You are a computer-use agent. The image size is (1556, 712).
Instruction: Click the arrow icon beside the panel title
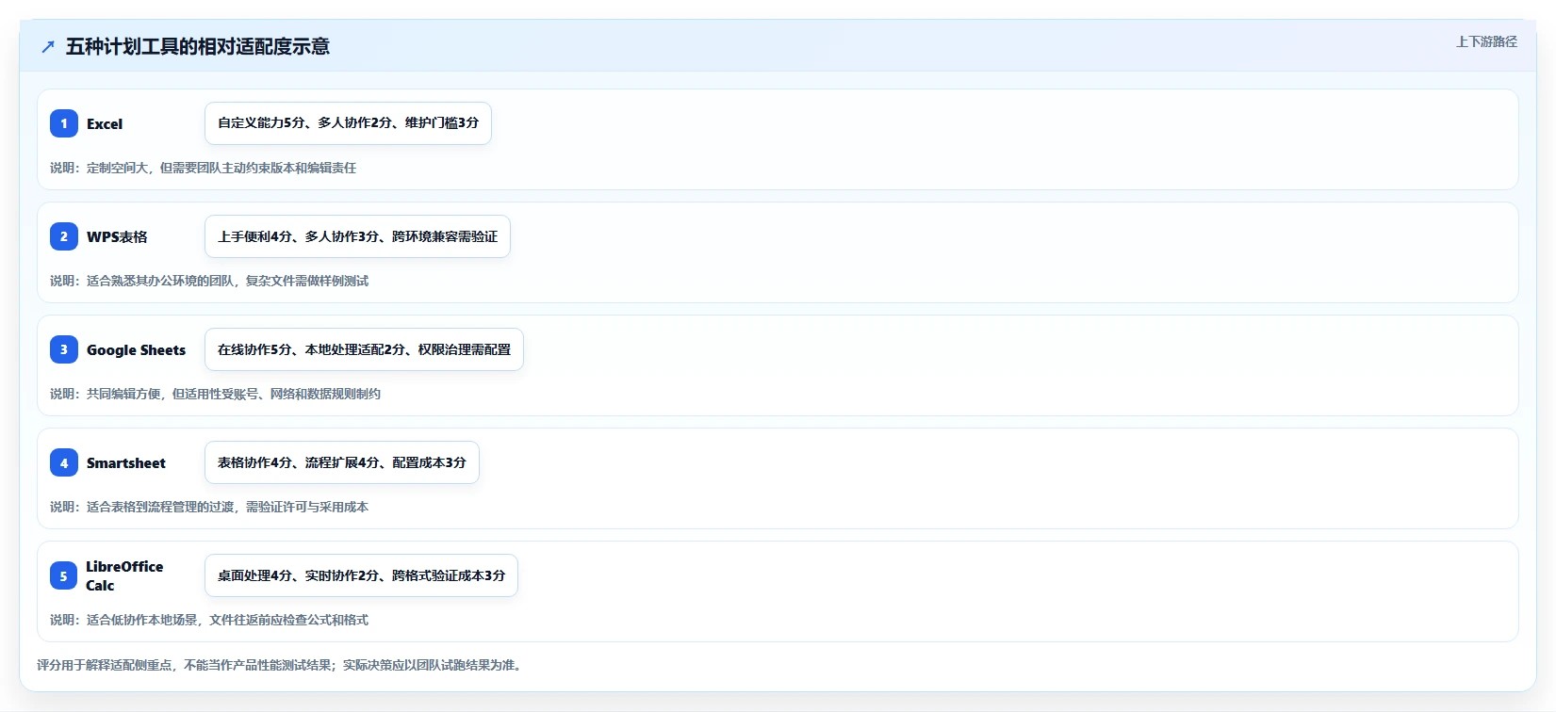coord(48,47)
